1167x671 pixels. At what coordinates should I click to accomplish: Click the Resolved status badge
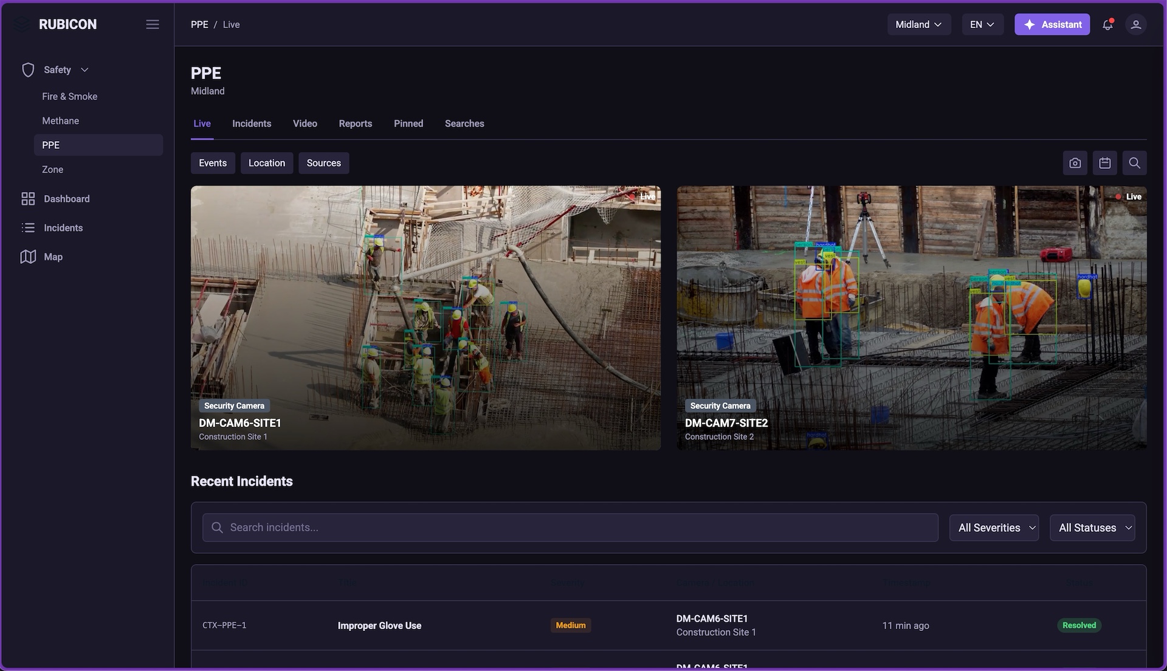(x=1079, y=625)
